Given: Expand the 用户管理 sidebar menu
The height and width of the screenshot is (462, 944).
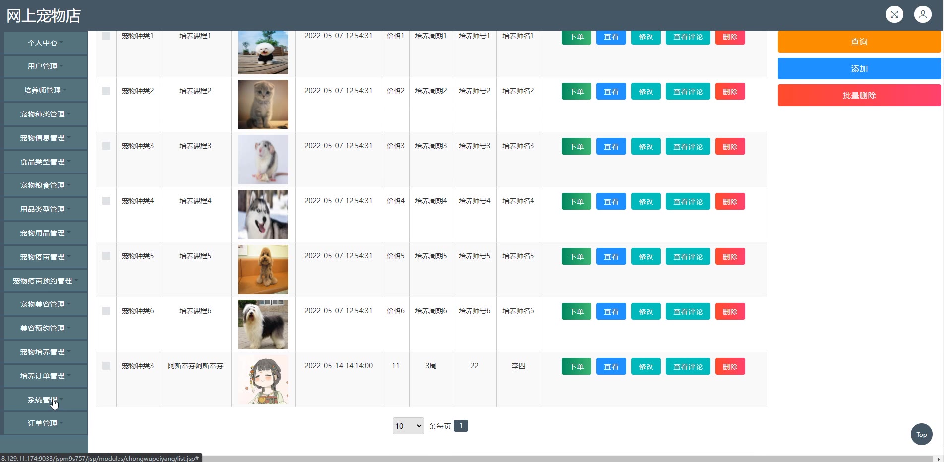Looking at the screenshot, I should point(46,66).
